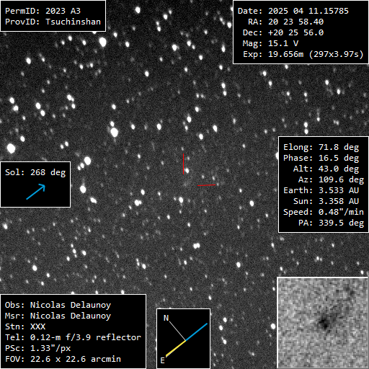Click the Elong 71.8 deg entry
The height and width of the screenshot is (369, 369).
pyautogui.click(x=321, y=147)
